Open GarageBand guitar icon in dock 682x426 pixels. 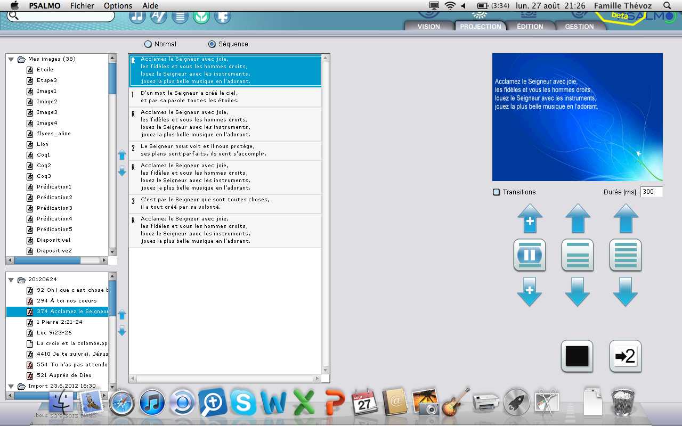(456, 402)
